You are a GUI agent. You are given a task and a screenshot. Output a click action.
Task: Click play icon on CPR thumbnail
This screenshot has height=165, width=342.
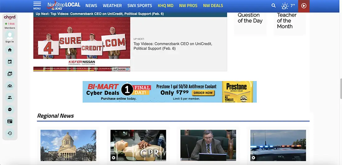tap(113, 158)
